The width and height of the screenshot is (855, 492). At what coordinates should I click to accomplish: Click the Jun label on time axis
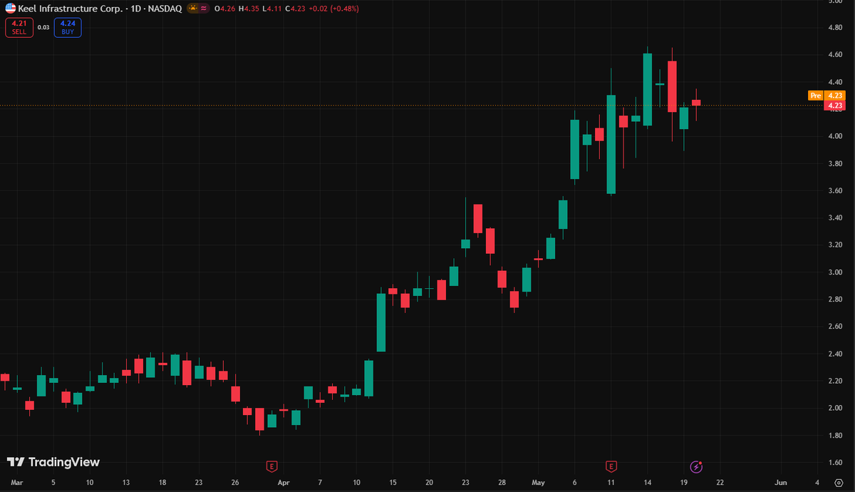pyautogui.click(x=781, y=483)
